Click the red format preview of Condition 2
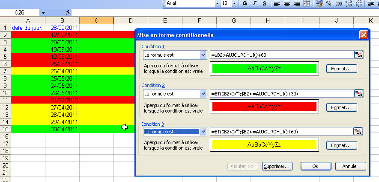This screenshot has width=379, height=182. click(264, 106)
